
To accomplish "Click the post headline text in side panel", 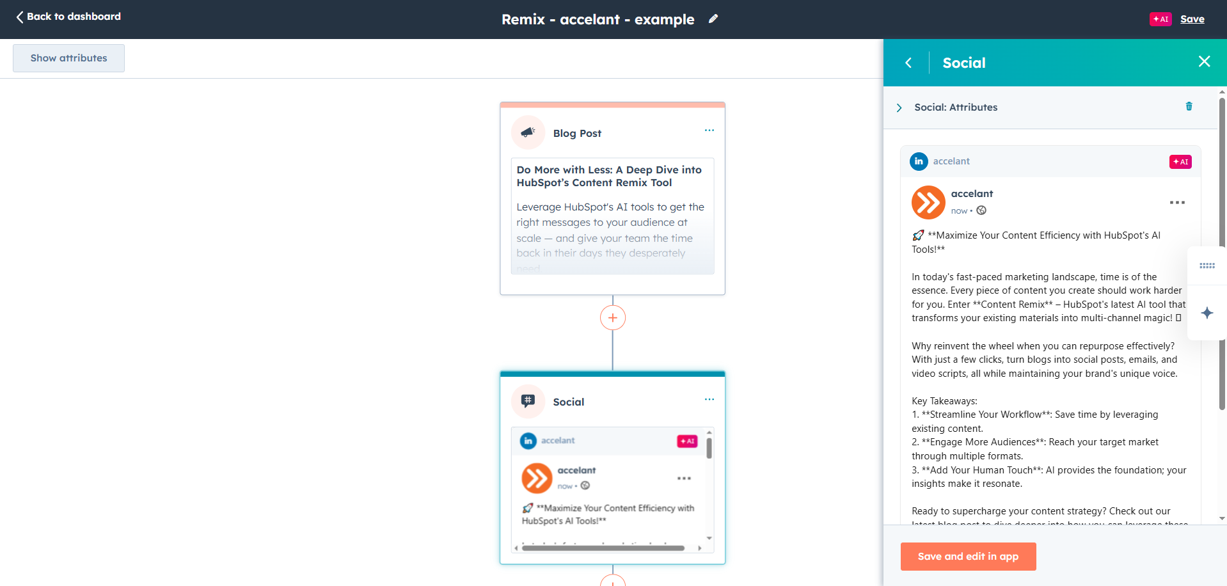I will tap(1036, 242).
